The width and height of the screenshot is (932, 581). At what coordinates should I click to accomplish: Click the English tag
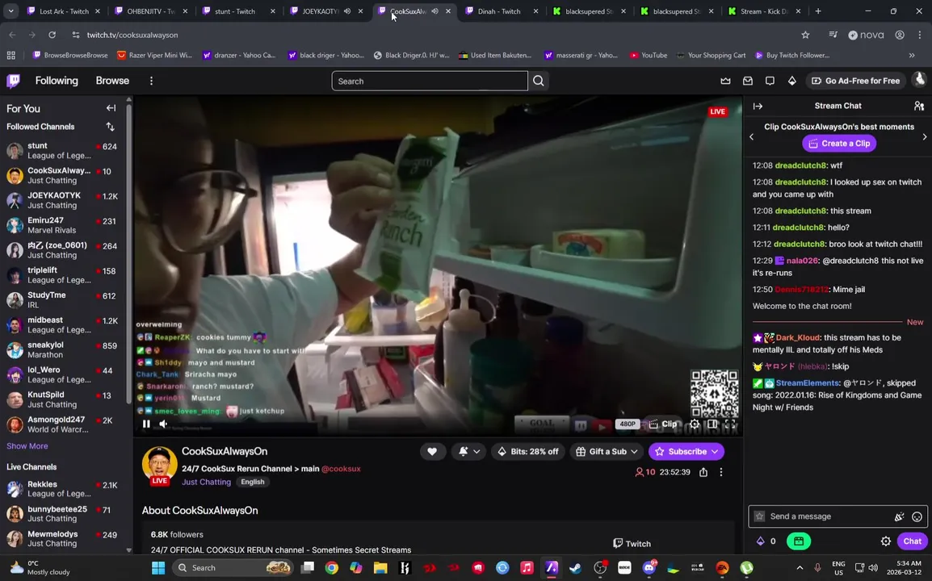pos(253,482)
